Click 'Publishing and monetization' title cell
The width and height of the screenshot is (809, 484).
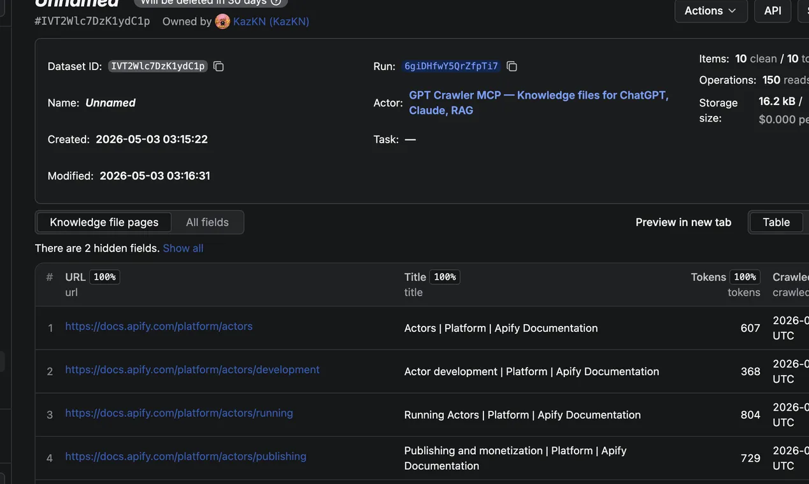(x=515, y=458)
